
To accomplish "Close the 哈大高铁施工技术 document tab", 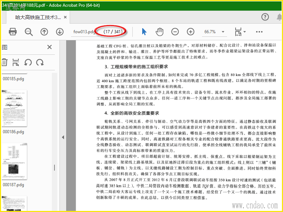I will click(x=65, y=17).
